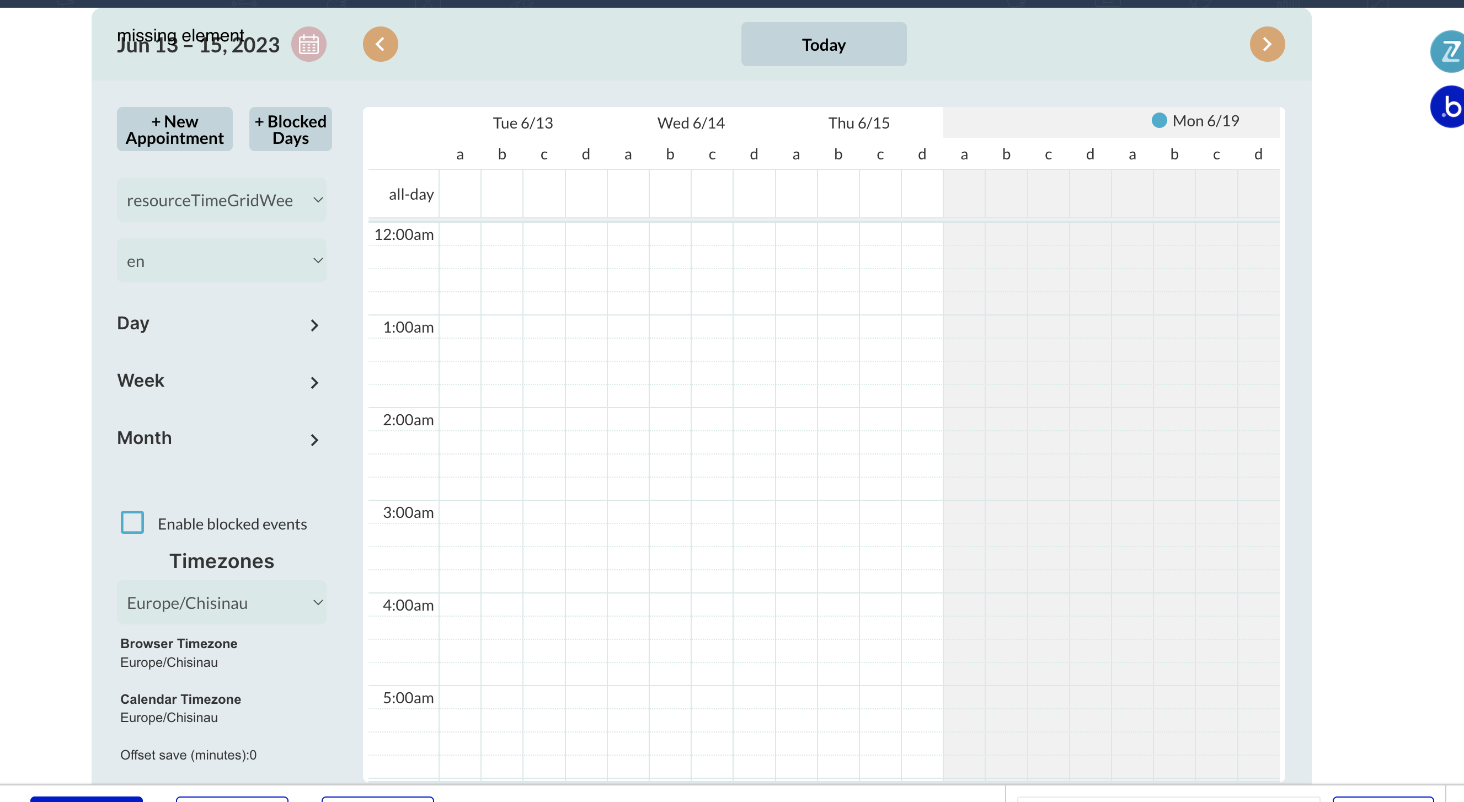The width and height of the screenshot is (1464, 802).
Task: Go to next date range arrow
Action: [1267, 44]
